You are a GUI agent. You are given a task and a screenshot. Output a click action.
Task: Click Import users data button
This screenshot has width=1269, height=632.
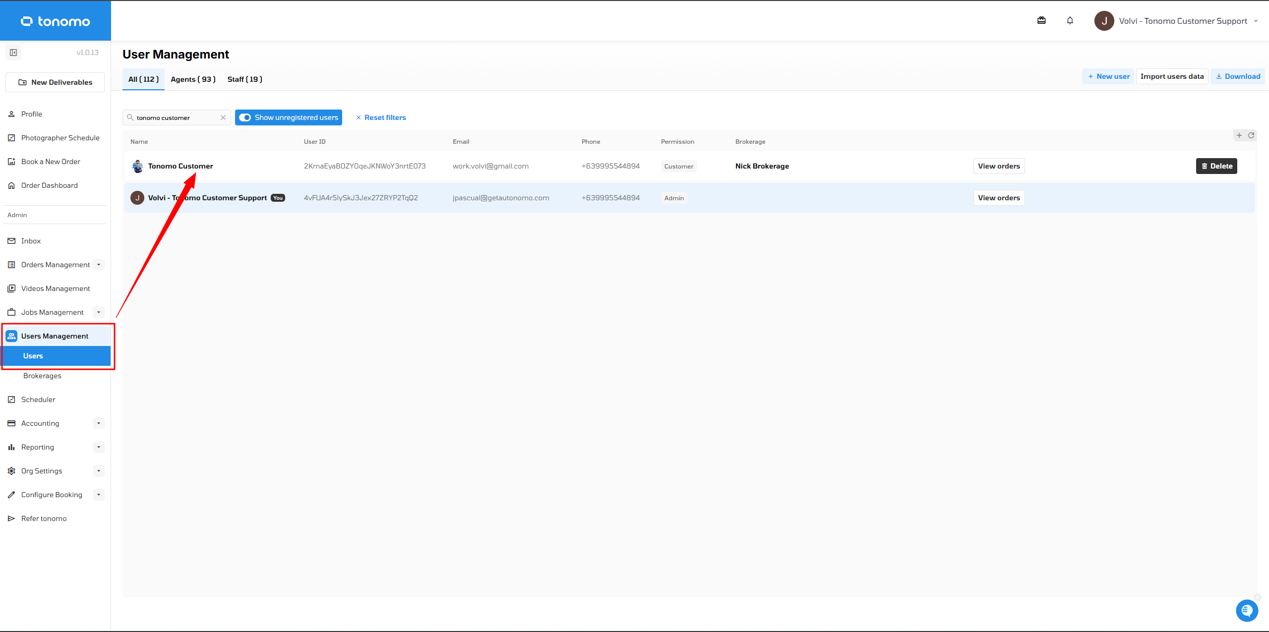1172,76
